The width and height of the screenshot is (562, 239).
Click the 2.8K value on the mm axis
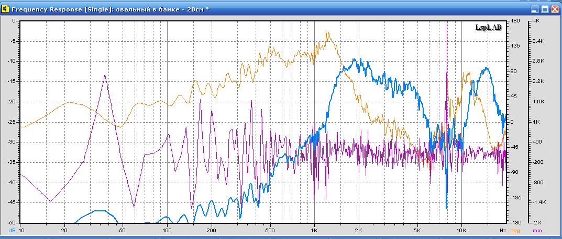(x=537, y=61)
